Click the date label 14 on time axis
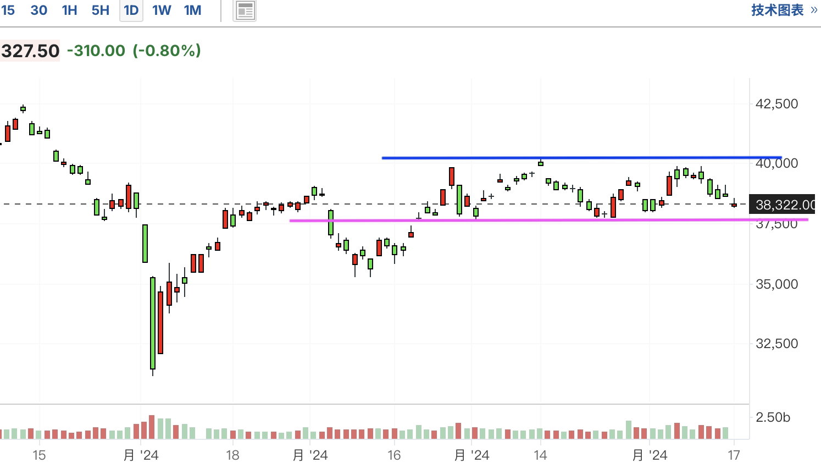Screen dimensions: 821x474 540,455
